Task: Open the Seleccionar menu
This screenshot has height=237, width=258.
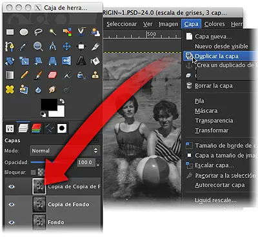Action: click(122, 24)
